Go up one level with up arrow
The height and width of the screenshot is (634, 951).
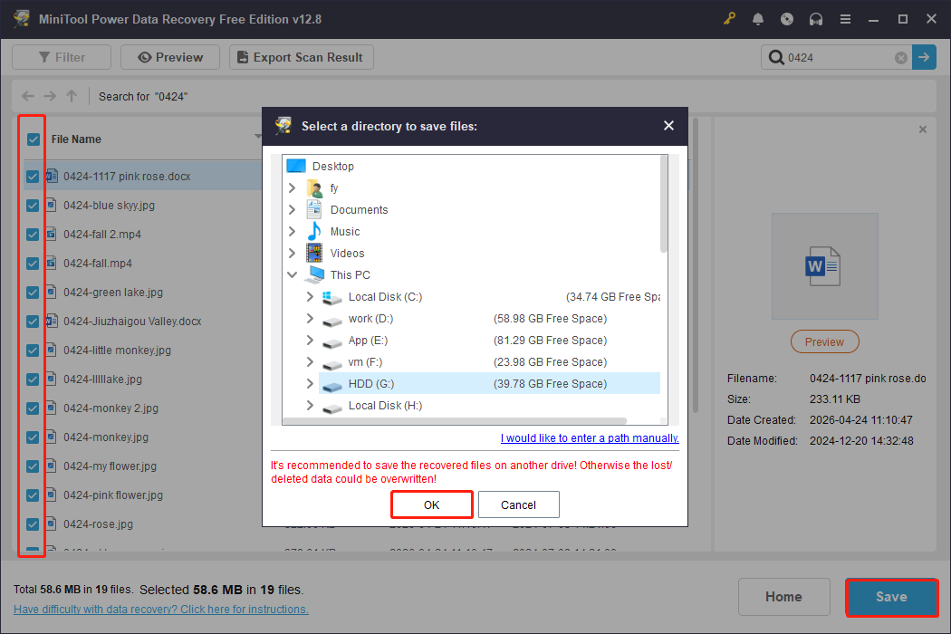point(72,96)
